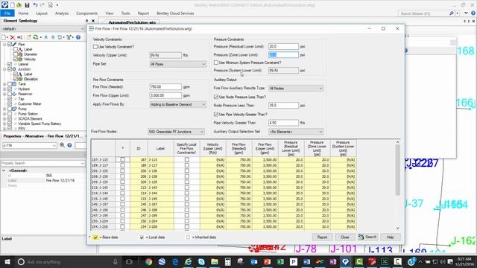
Task: Open the Home ribbon tab
Action: click(x=23, y=13)
